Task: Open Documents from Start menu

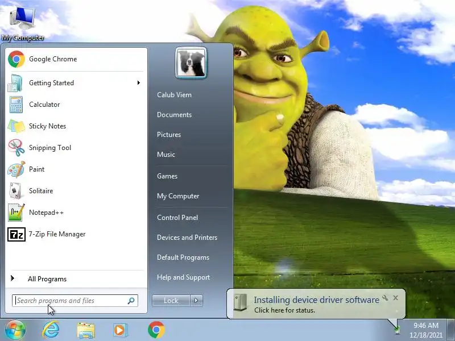Action: point(174,115)
